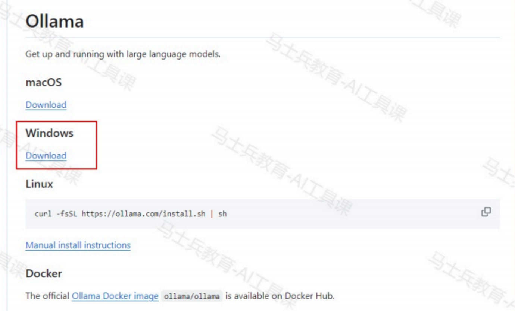Open the Manual install instructions link
Viewport: 515px width, 311px height.
(x=78, y=245)
